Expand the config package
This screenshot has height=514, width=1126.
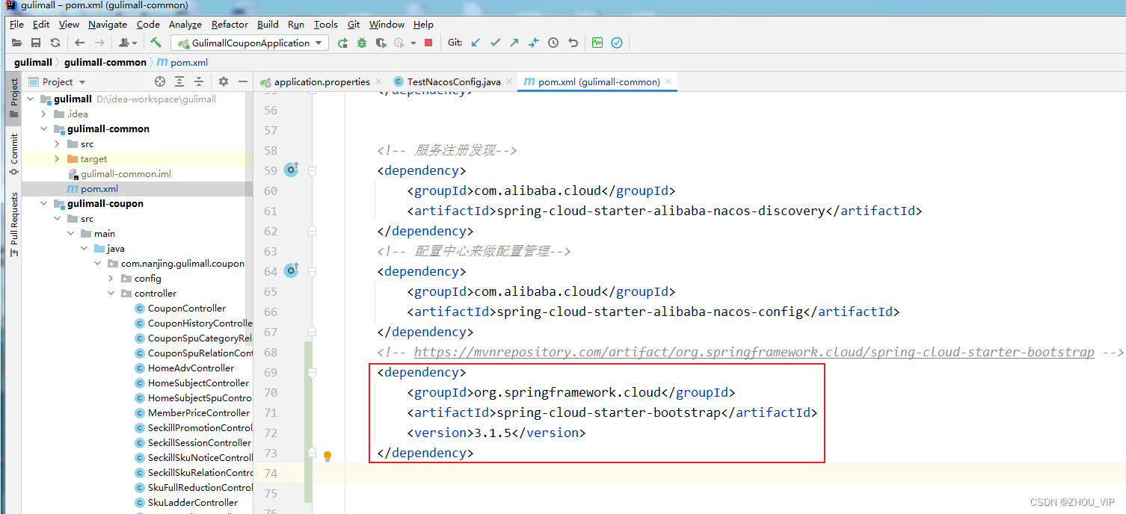111,278
